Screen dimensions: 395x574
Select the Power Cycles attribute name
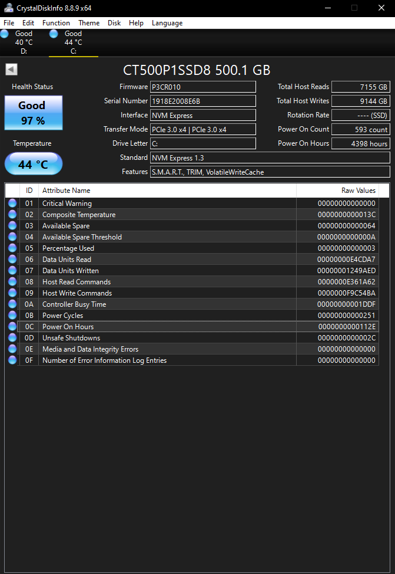click(63, 315)
